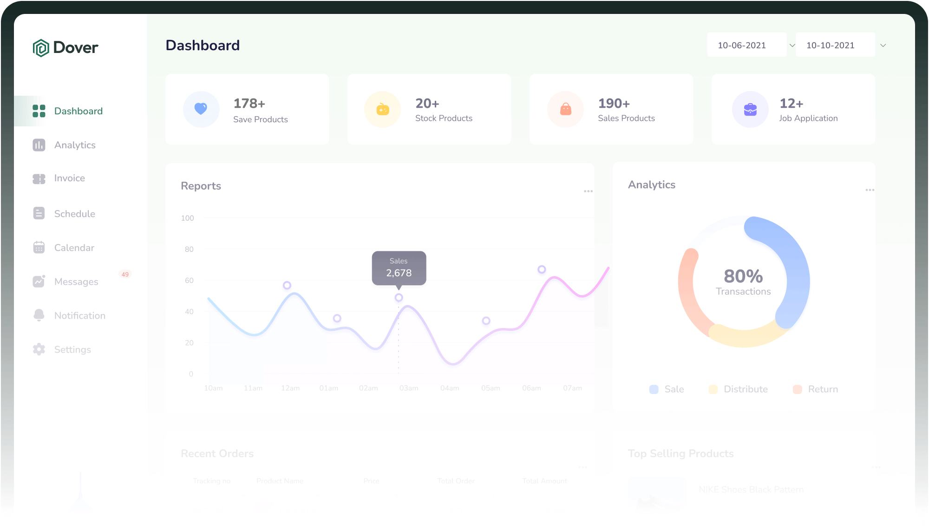Click the Analytics bar-chart sidebar icon
The image size is (929, 526).
(x=39, y=145)
